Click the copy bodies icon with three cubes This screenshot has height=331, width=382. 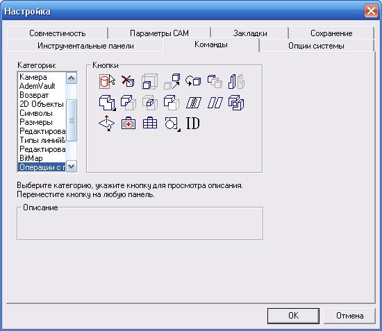tap(215, 81)
